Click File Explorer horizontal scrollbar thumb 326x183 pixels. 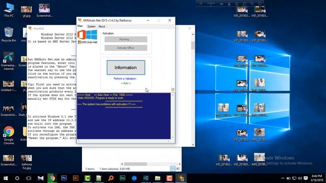(x=136, y=164)
